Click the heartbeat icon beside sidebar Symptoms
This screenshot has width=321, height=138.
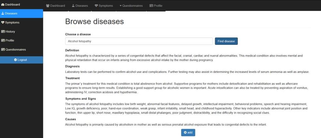point(3,23)
